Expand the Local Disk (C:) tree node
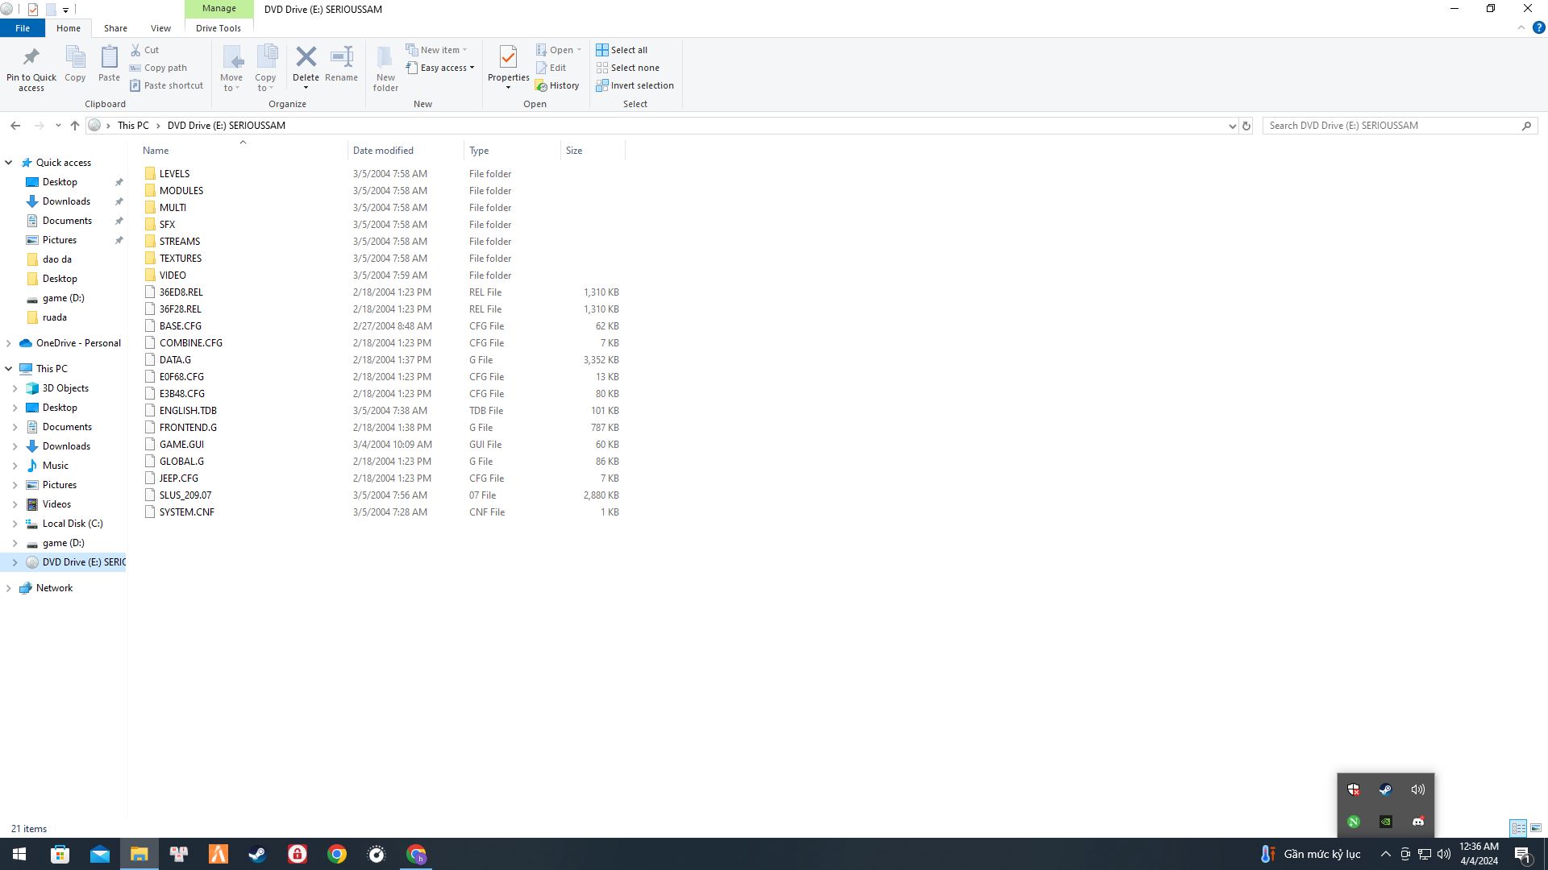The height and width of the screenshot is (870, 1548). (15, 524)
